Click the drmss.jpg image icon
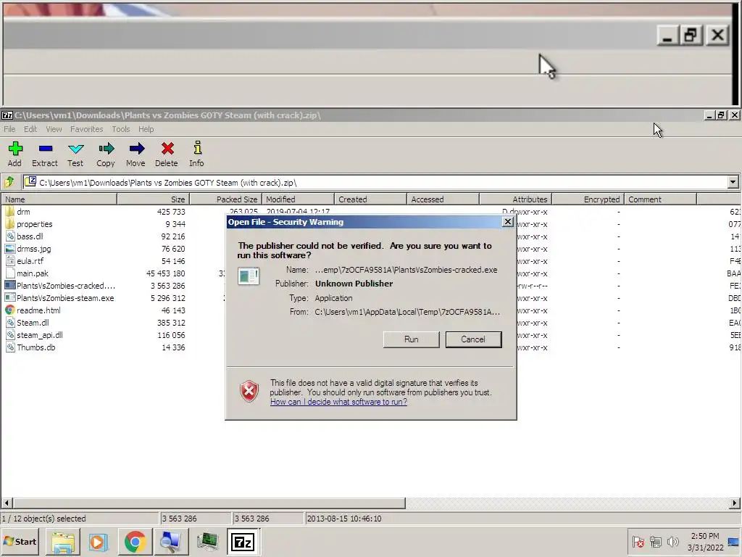 click(10, 248)
